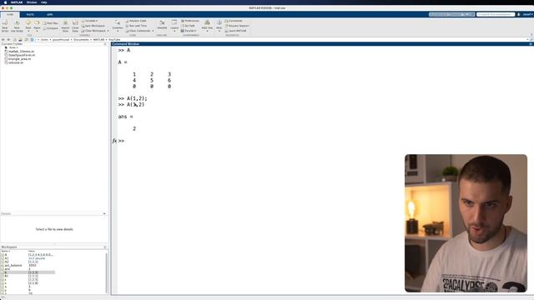The image size is (534, 300).
Task: Click the Workspace panel vertical scrollbar
Action: 107,272
